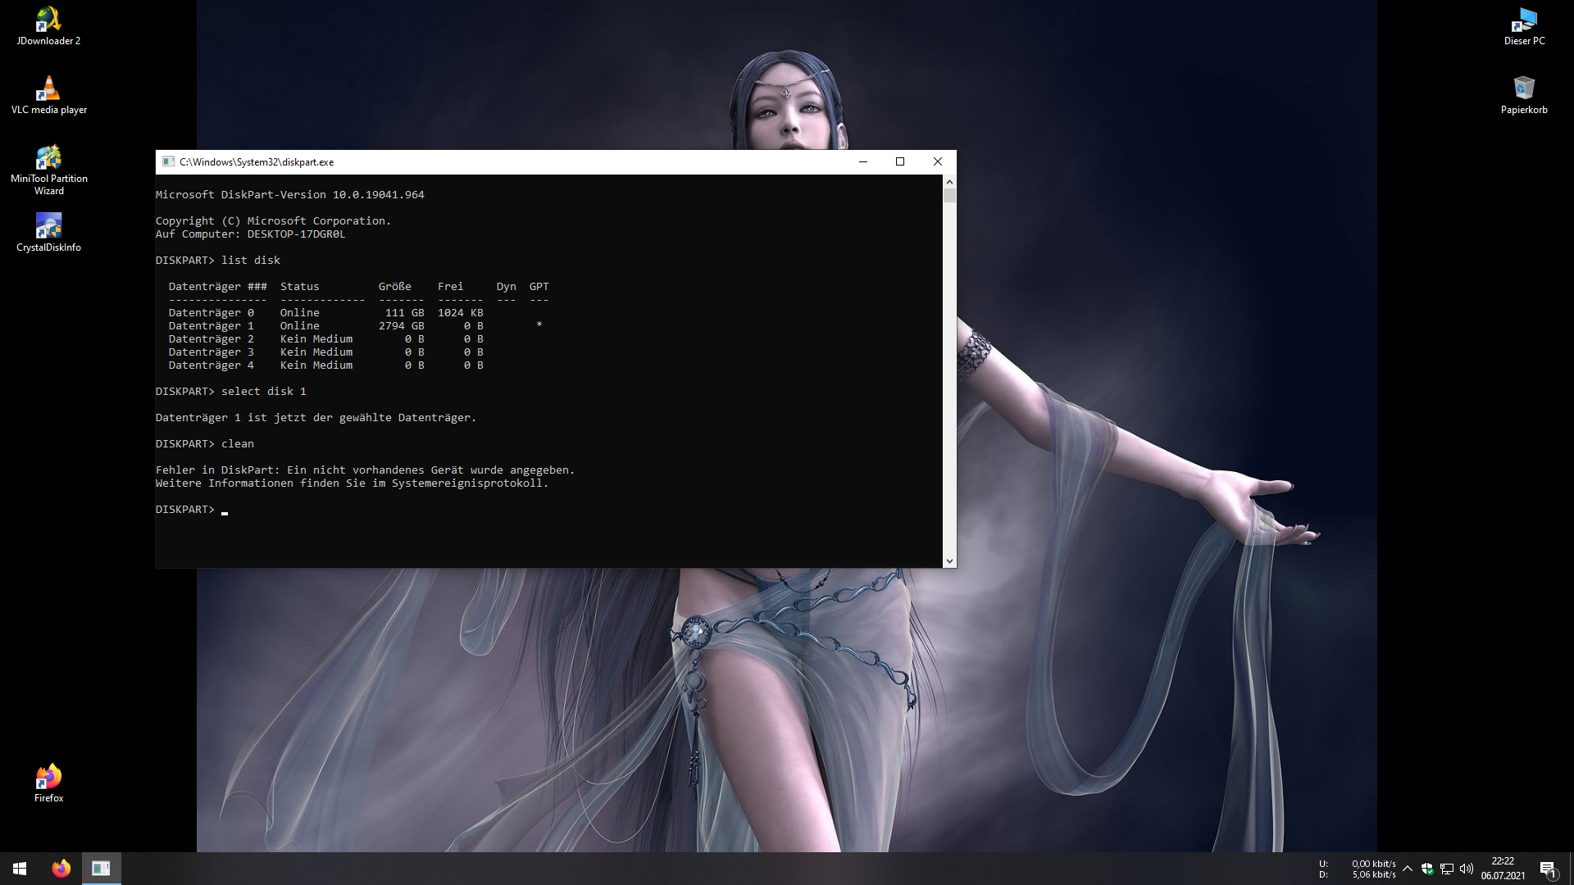Expand hidden tray icons chevron
This screenshot has height=885, width=1574.
(x=1408, y=869)
